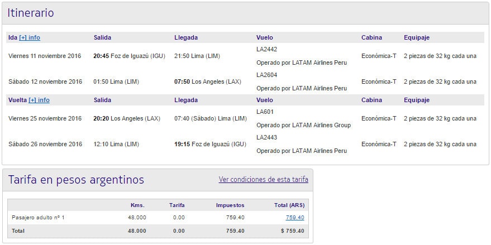This screenshot has width=491, height=245.
Task: Click departure 01:50 Lima (LIM)
Action: 116,81
